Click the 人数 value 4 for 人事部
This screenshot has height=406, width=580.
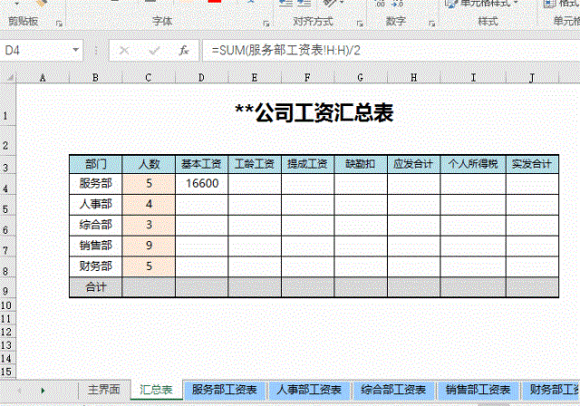pos(149,205)
